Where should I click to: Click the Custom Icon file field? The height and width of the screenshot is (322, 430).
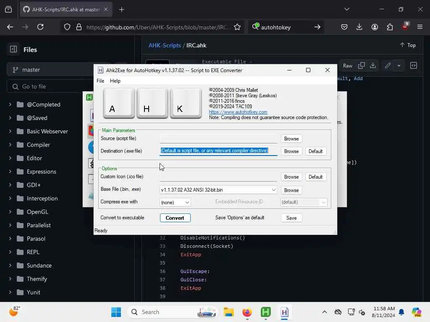click(218, 177)
